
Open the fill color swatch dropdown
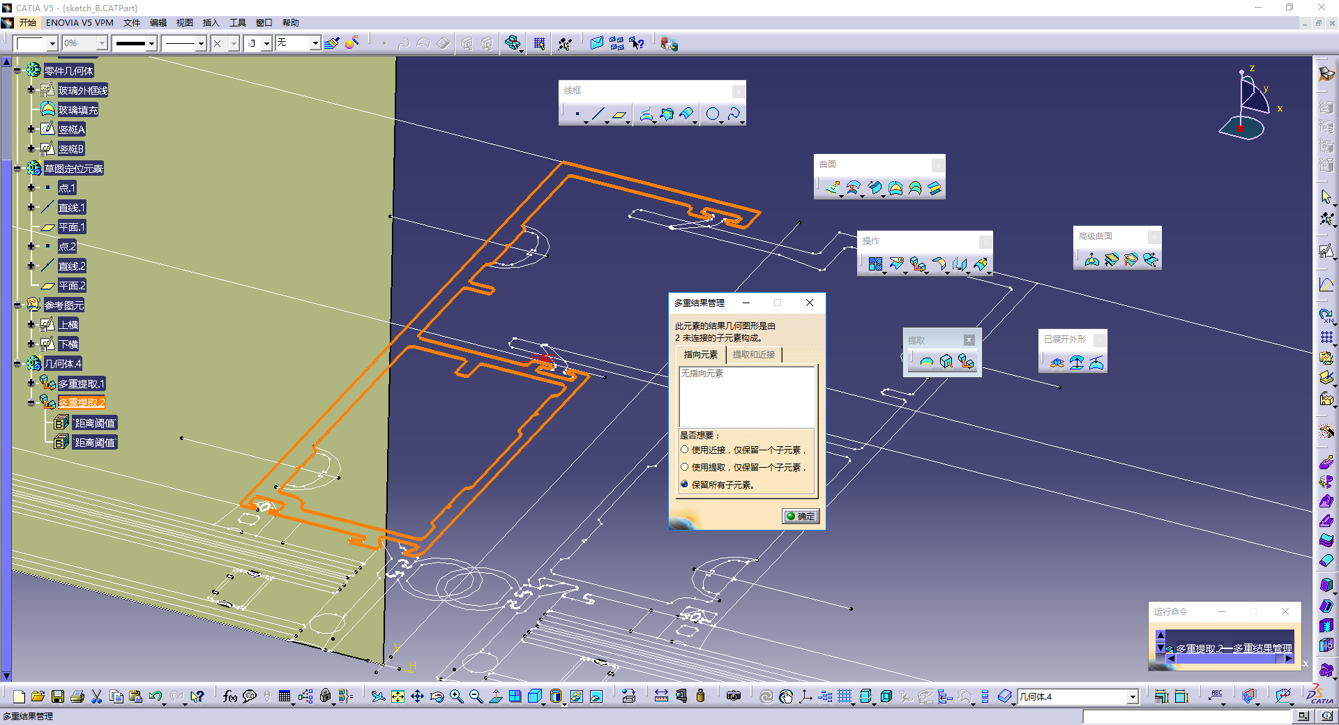coord(52,44)
